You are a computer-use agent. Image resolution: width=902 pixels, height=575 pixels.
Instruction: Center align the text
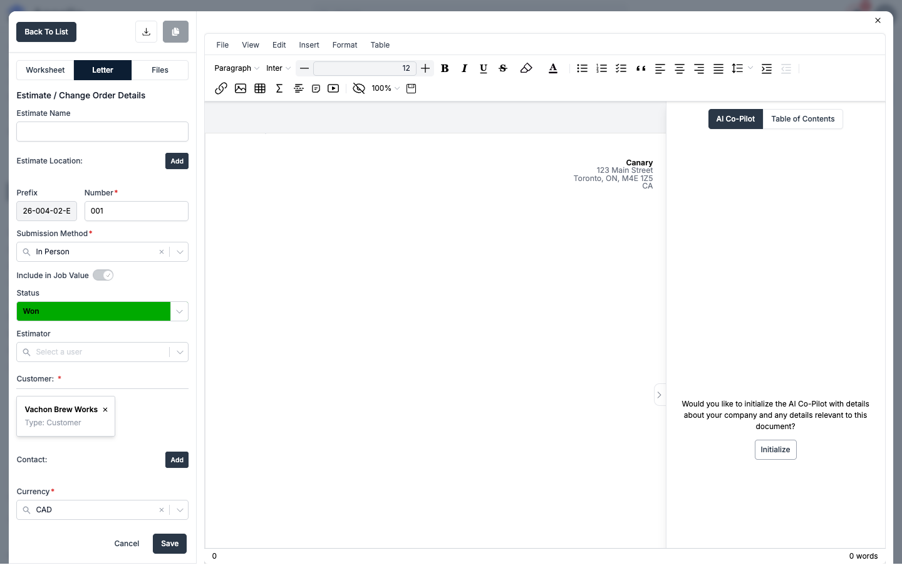click(x=680, y=68)
